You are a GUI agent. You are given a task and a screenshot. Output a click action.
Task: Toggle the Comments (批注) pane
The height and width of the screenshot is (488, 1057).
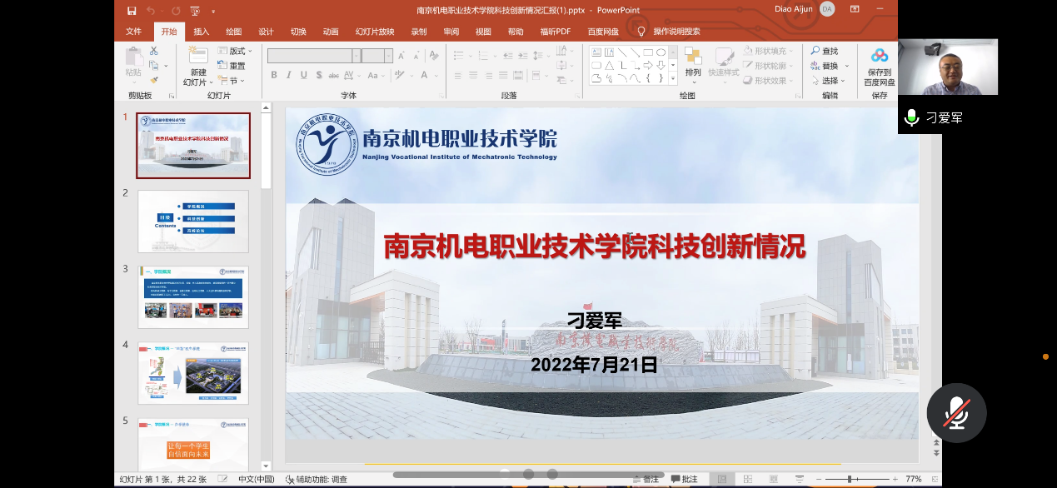(x=683, y=480)
